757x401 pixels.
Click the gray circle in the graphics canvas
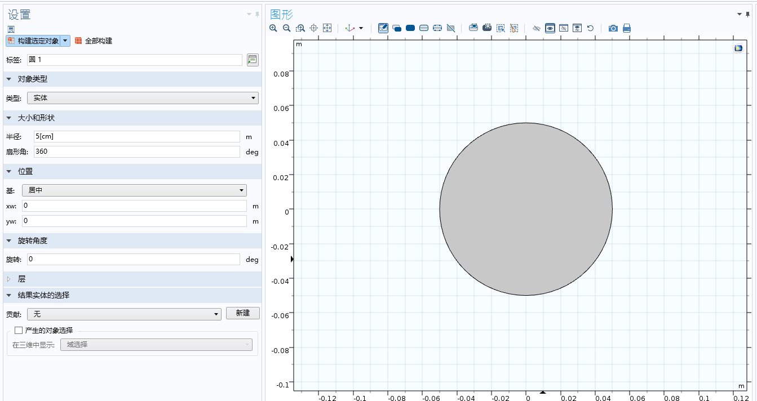tap(526, 209)
